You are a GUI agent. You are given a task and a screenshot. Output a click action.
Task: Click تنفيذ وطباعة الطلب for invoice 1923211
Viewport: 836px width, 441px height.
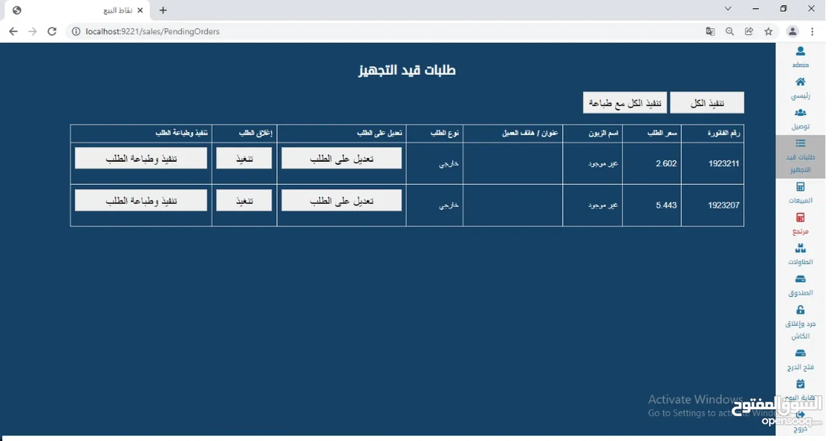pyautogui.click(x=141, y=158)
